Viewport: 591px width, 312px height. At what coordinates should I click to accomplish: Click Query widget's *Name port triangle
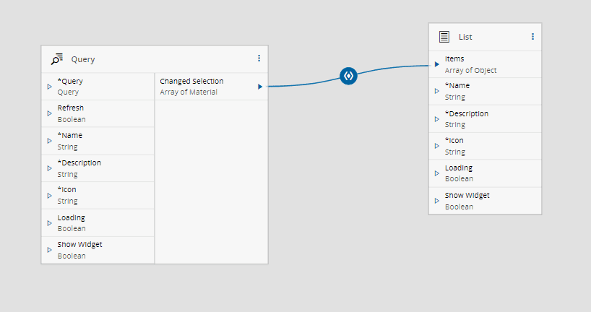49,141
